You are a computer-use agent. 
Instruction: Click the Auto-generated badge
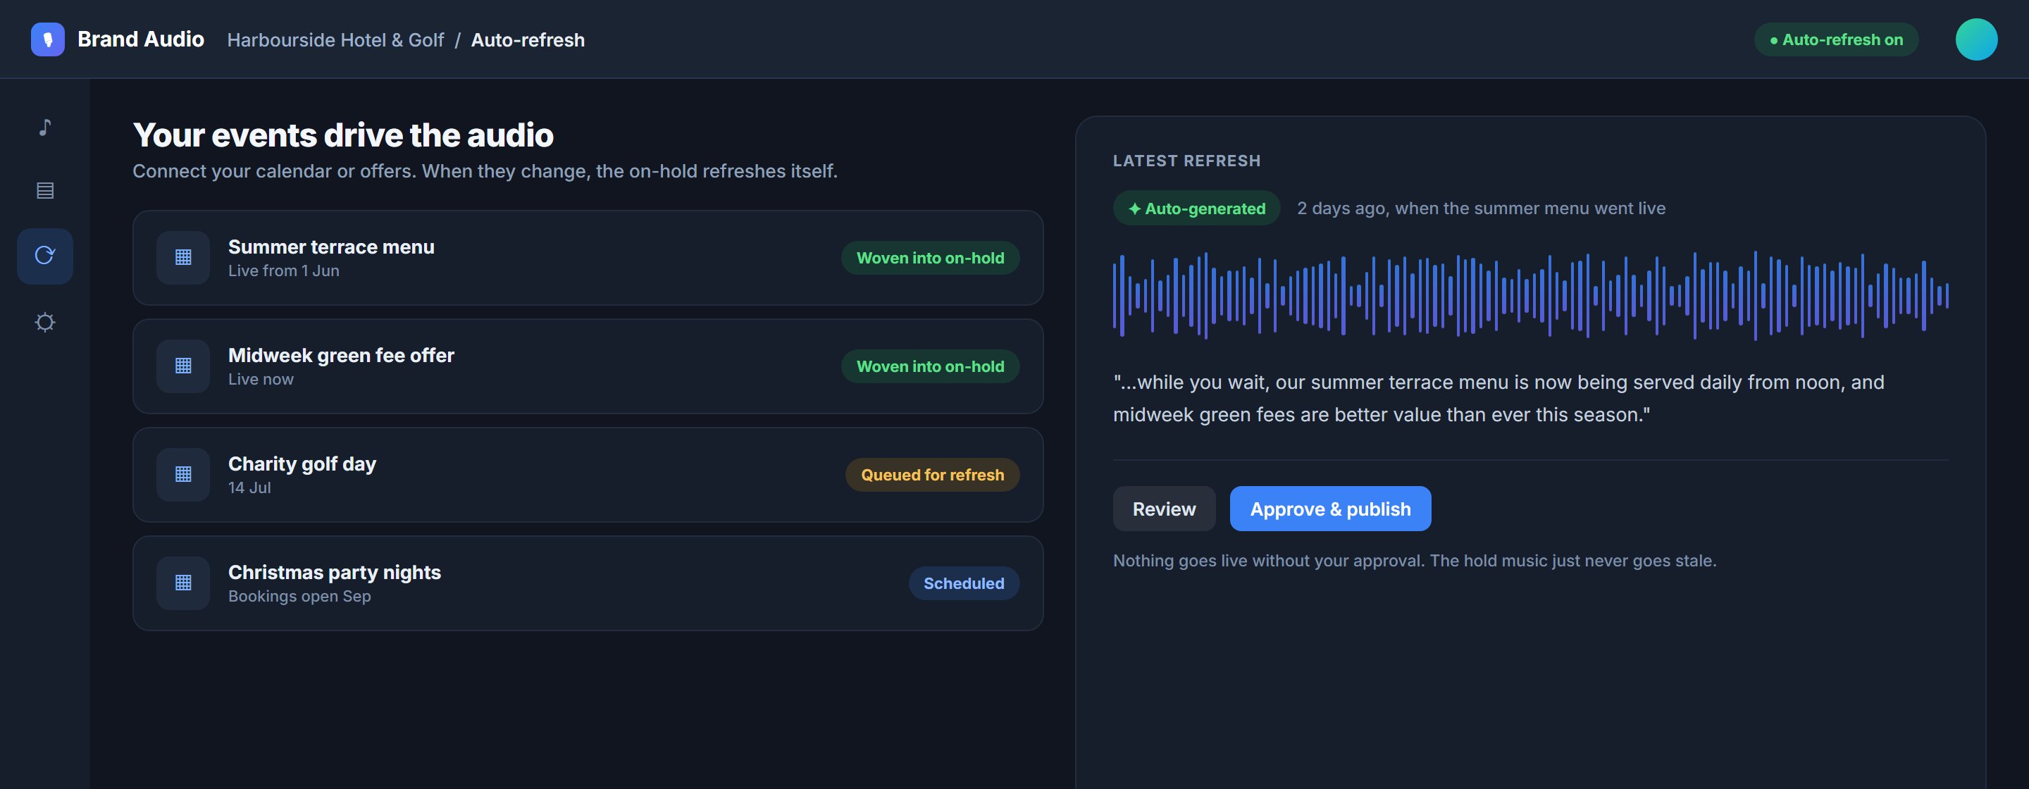tap(1196, 209)
